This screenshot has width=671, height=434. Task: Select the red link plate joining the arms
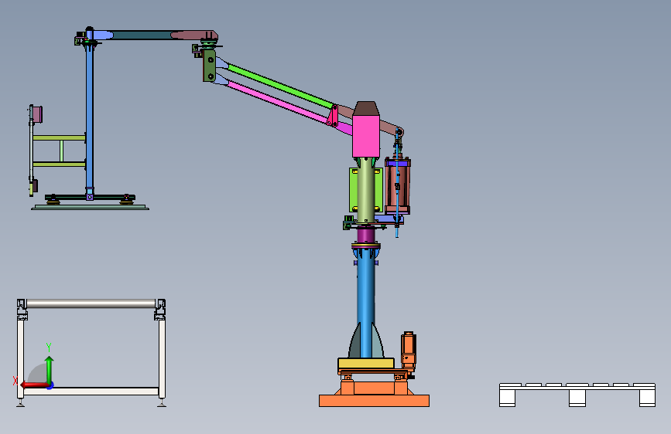[333, 115]
